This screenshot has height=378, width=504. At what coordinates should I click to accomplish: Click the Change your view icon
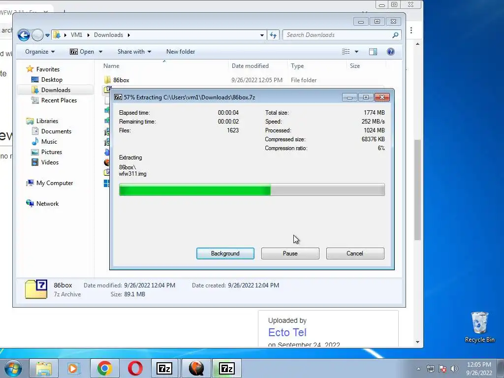[346, 52]
